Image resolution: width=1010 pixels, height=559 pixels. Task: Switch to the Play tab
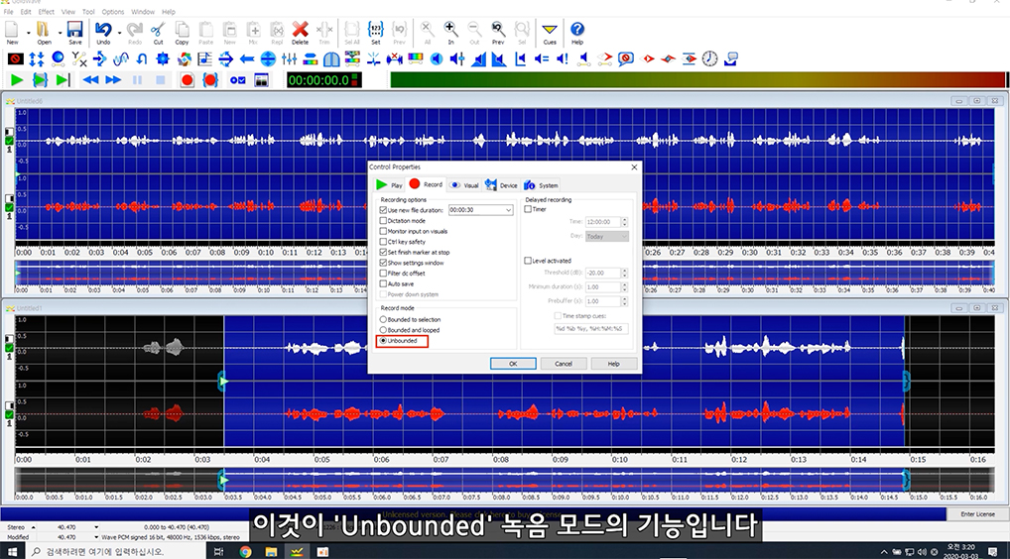click(389, 185)
